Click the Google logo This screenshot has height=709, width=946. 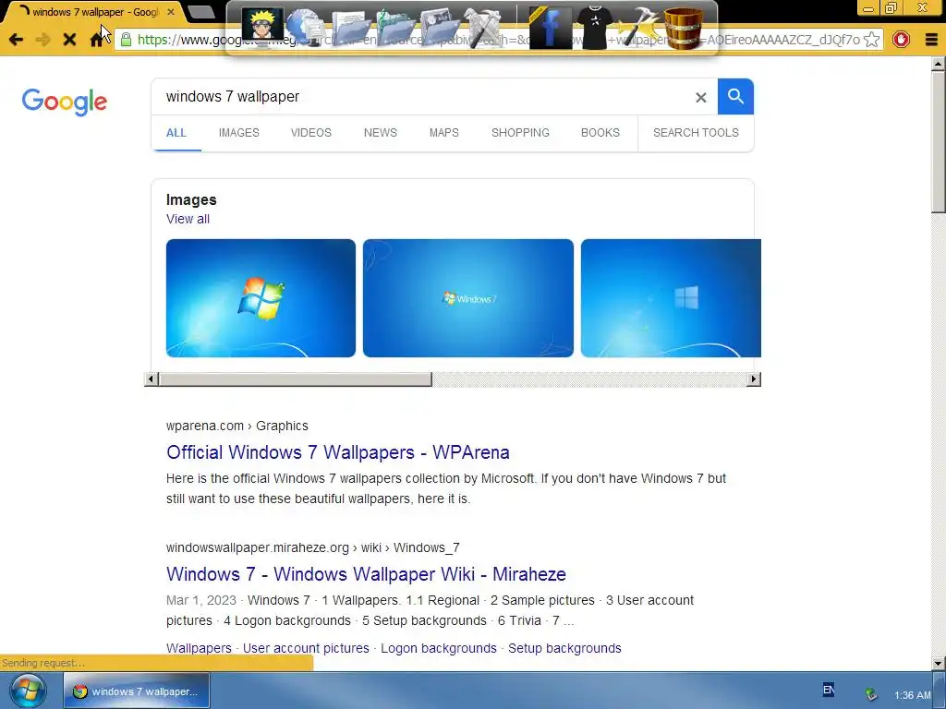65,102
